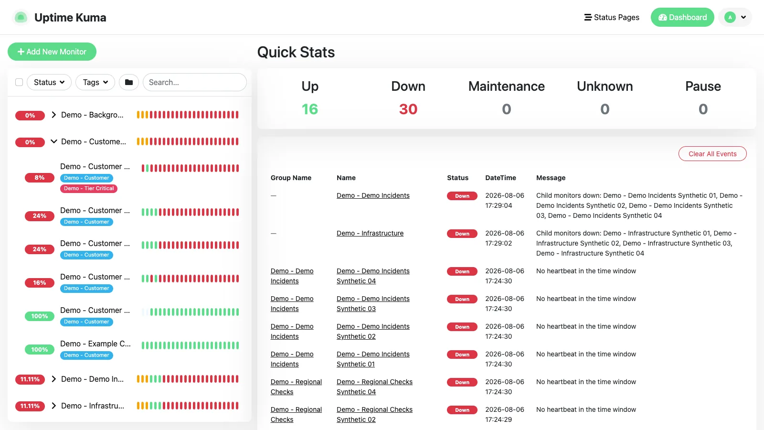Viewport: 764px width, 430px height.
Task: Click the Uptime Kuma logo icon
Action: [21, 17]
